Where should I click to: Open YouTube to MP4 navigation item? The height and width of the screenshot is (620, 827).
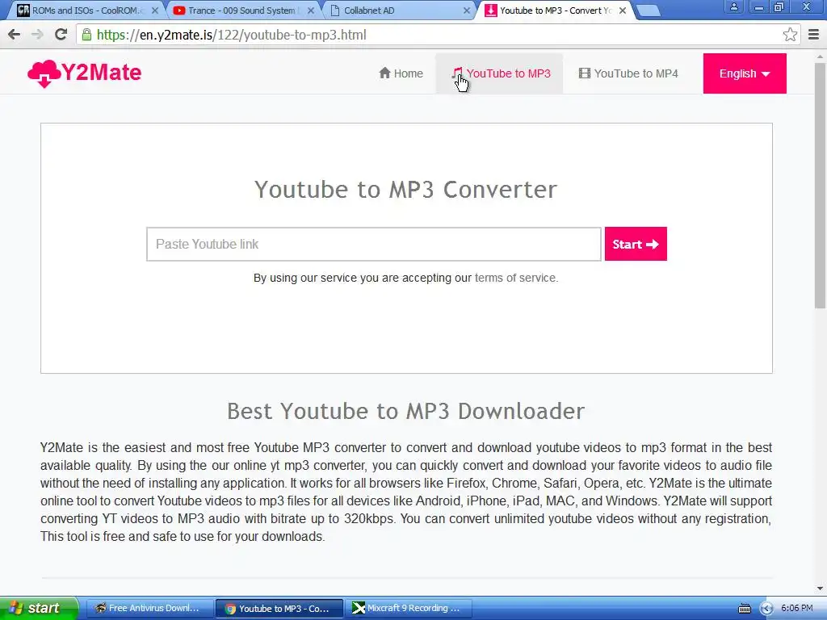[628, 73]
